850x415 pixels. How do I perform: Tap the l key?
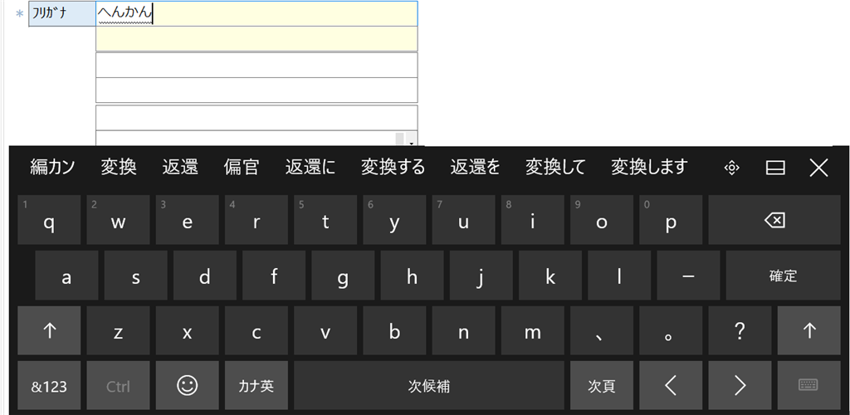coord(619,276)
